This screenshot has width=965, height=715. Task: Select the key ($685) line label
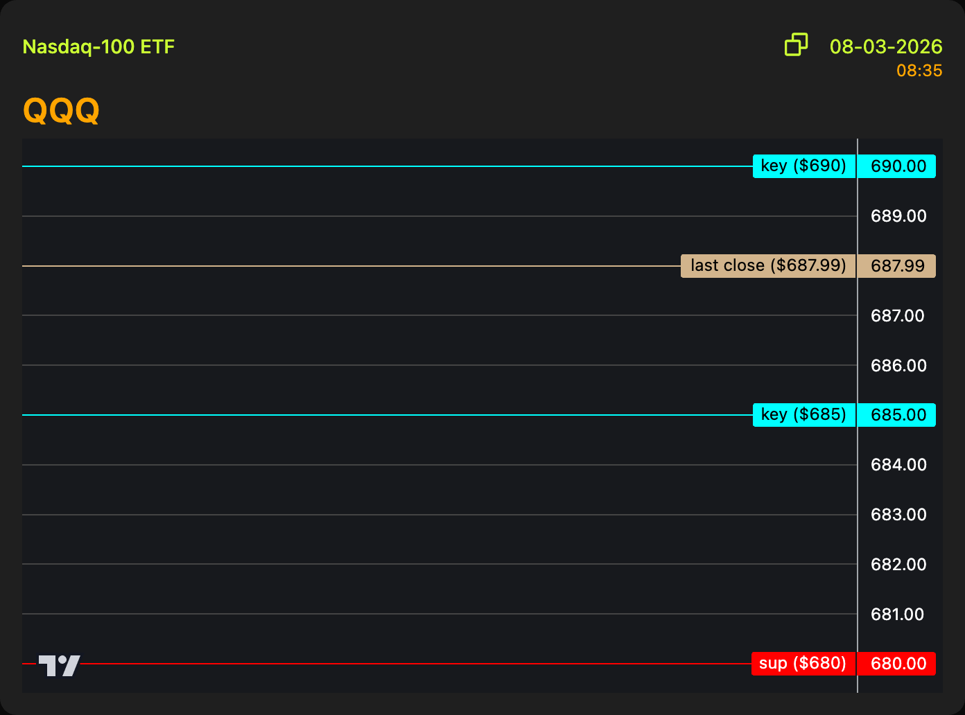point(804,415)
